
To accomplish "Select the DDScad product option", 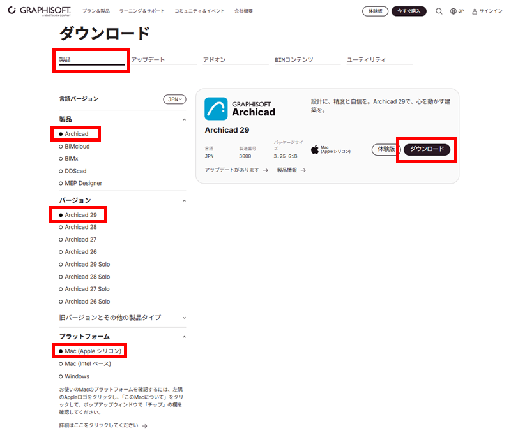I will tap(73, 171).
